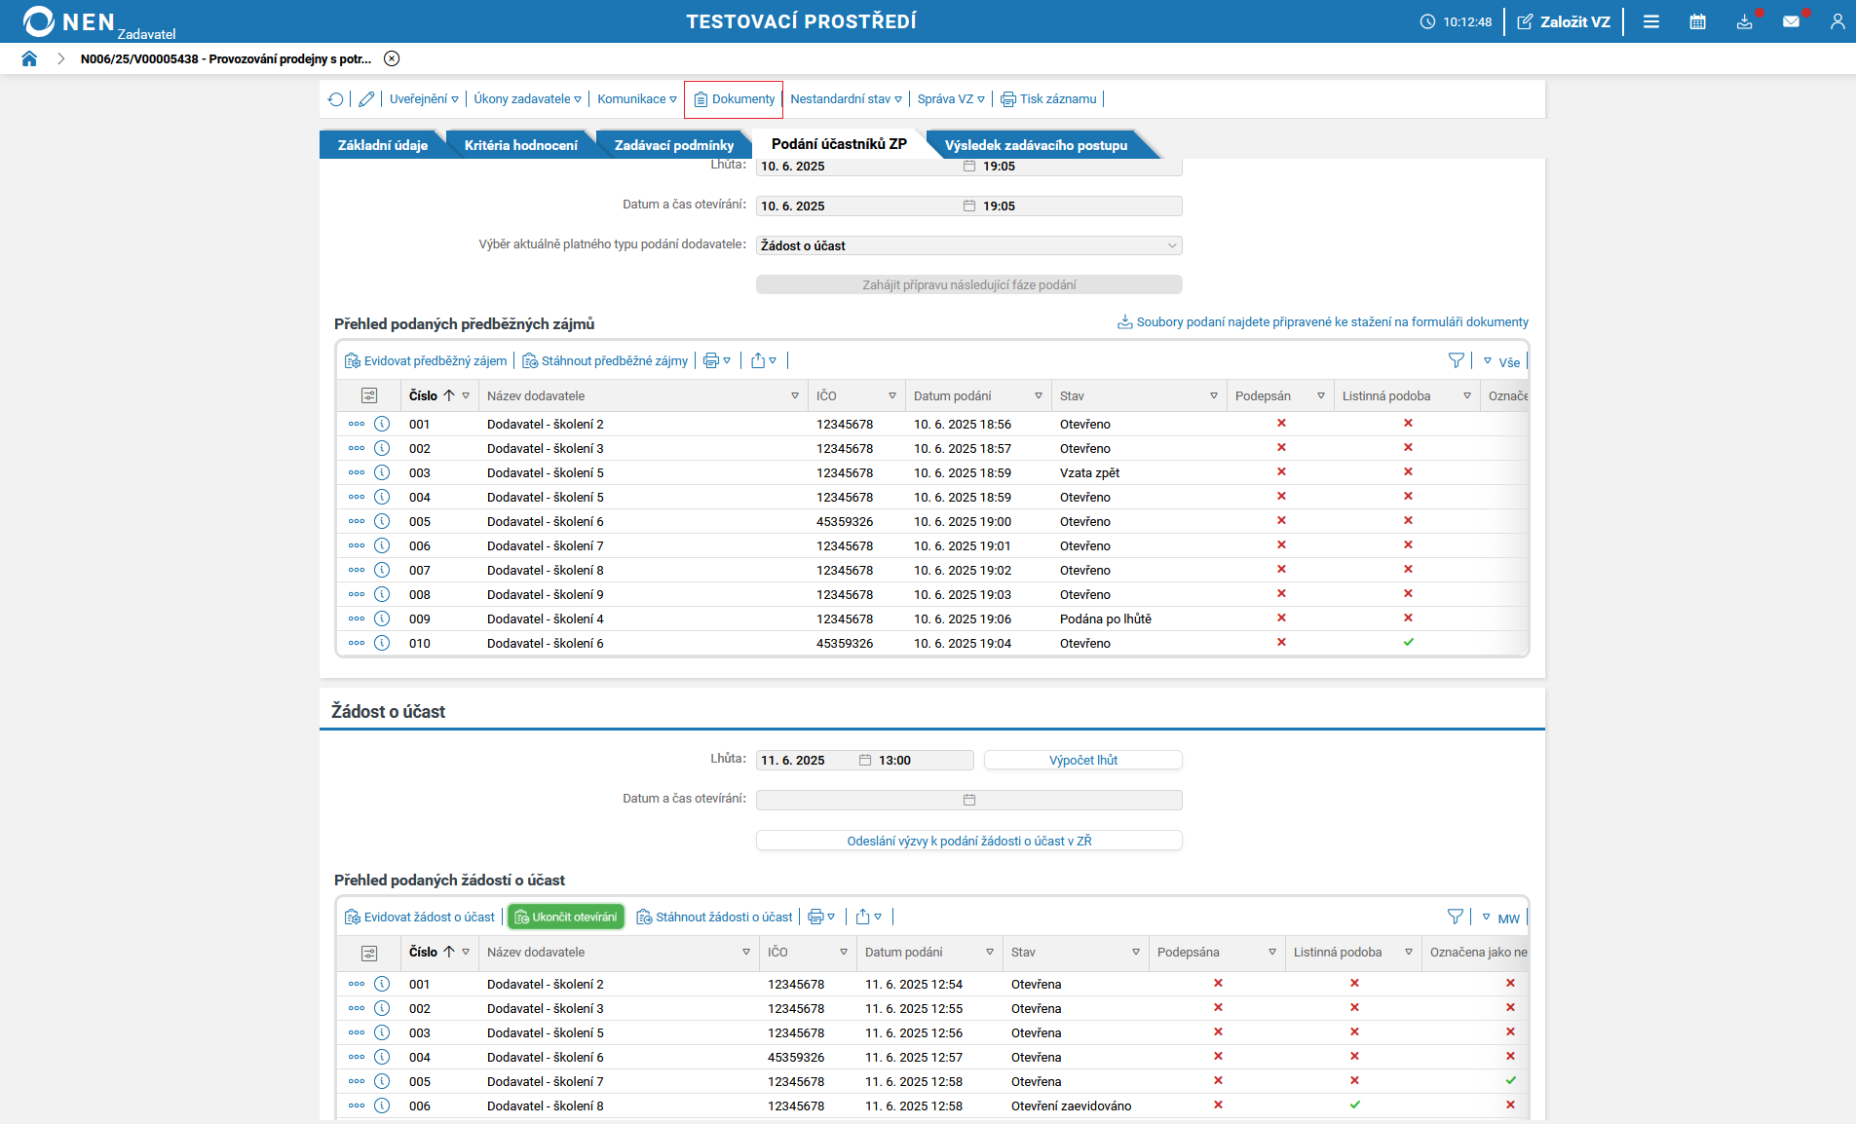Switch to Výsledek zadávacího postupu tab
The height and width of the screenshot is (1124, 1856).
[x=1036, y=145]
